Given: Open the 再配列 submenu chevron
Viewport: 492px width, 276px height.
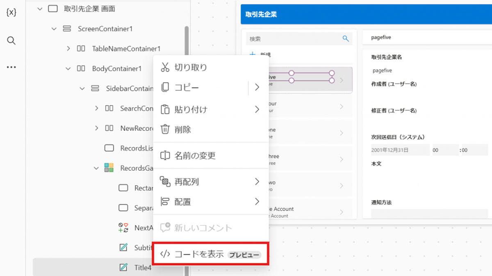Looking at the screenshot, I should pyautogui.click(x=258, y=182).
